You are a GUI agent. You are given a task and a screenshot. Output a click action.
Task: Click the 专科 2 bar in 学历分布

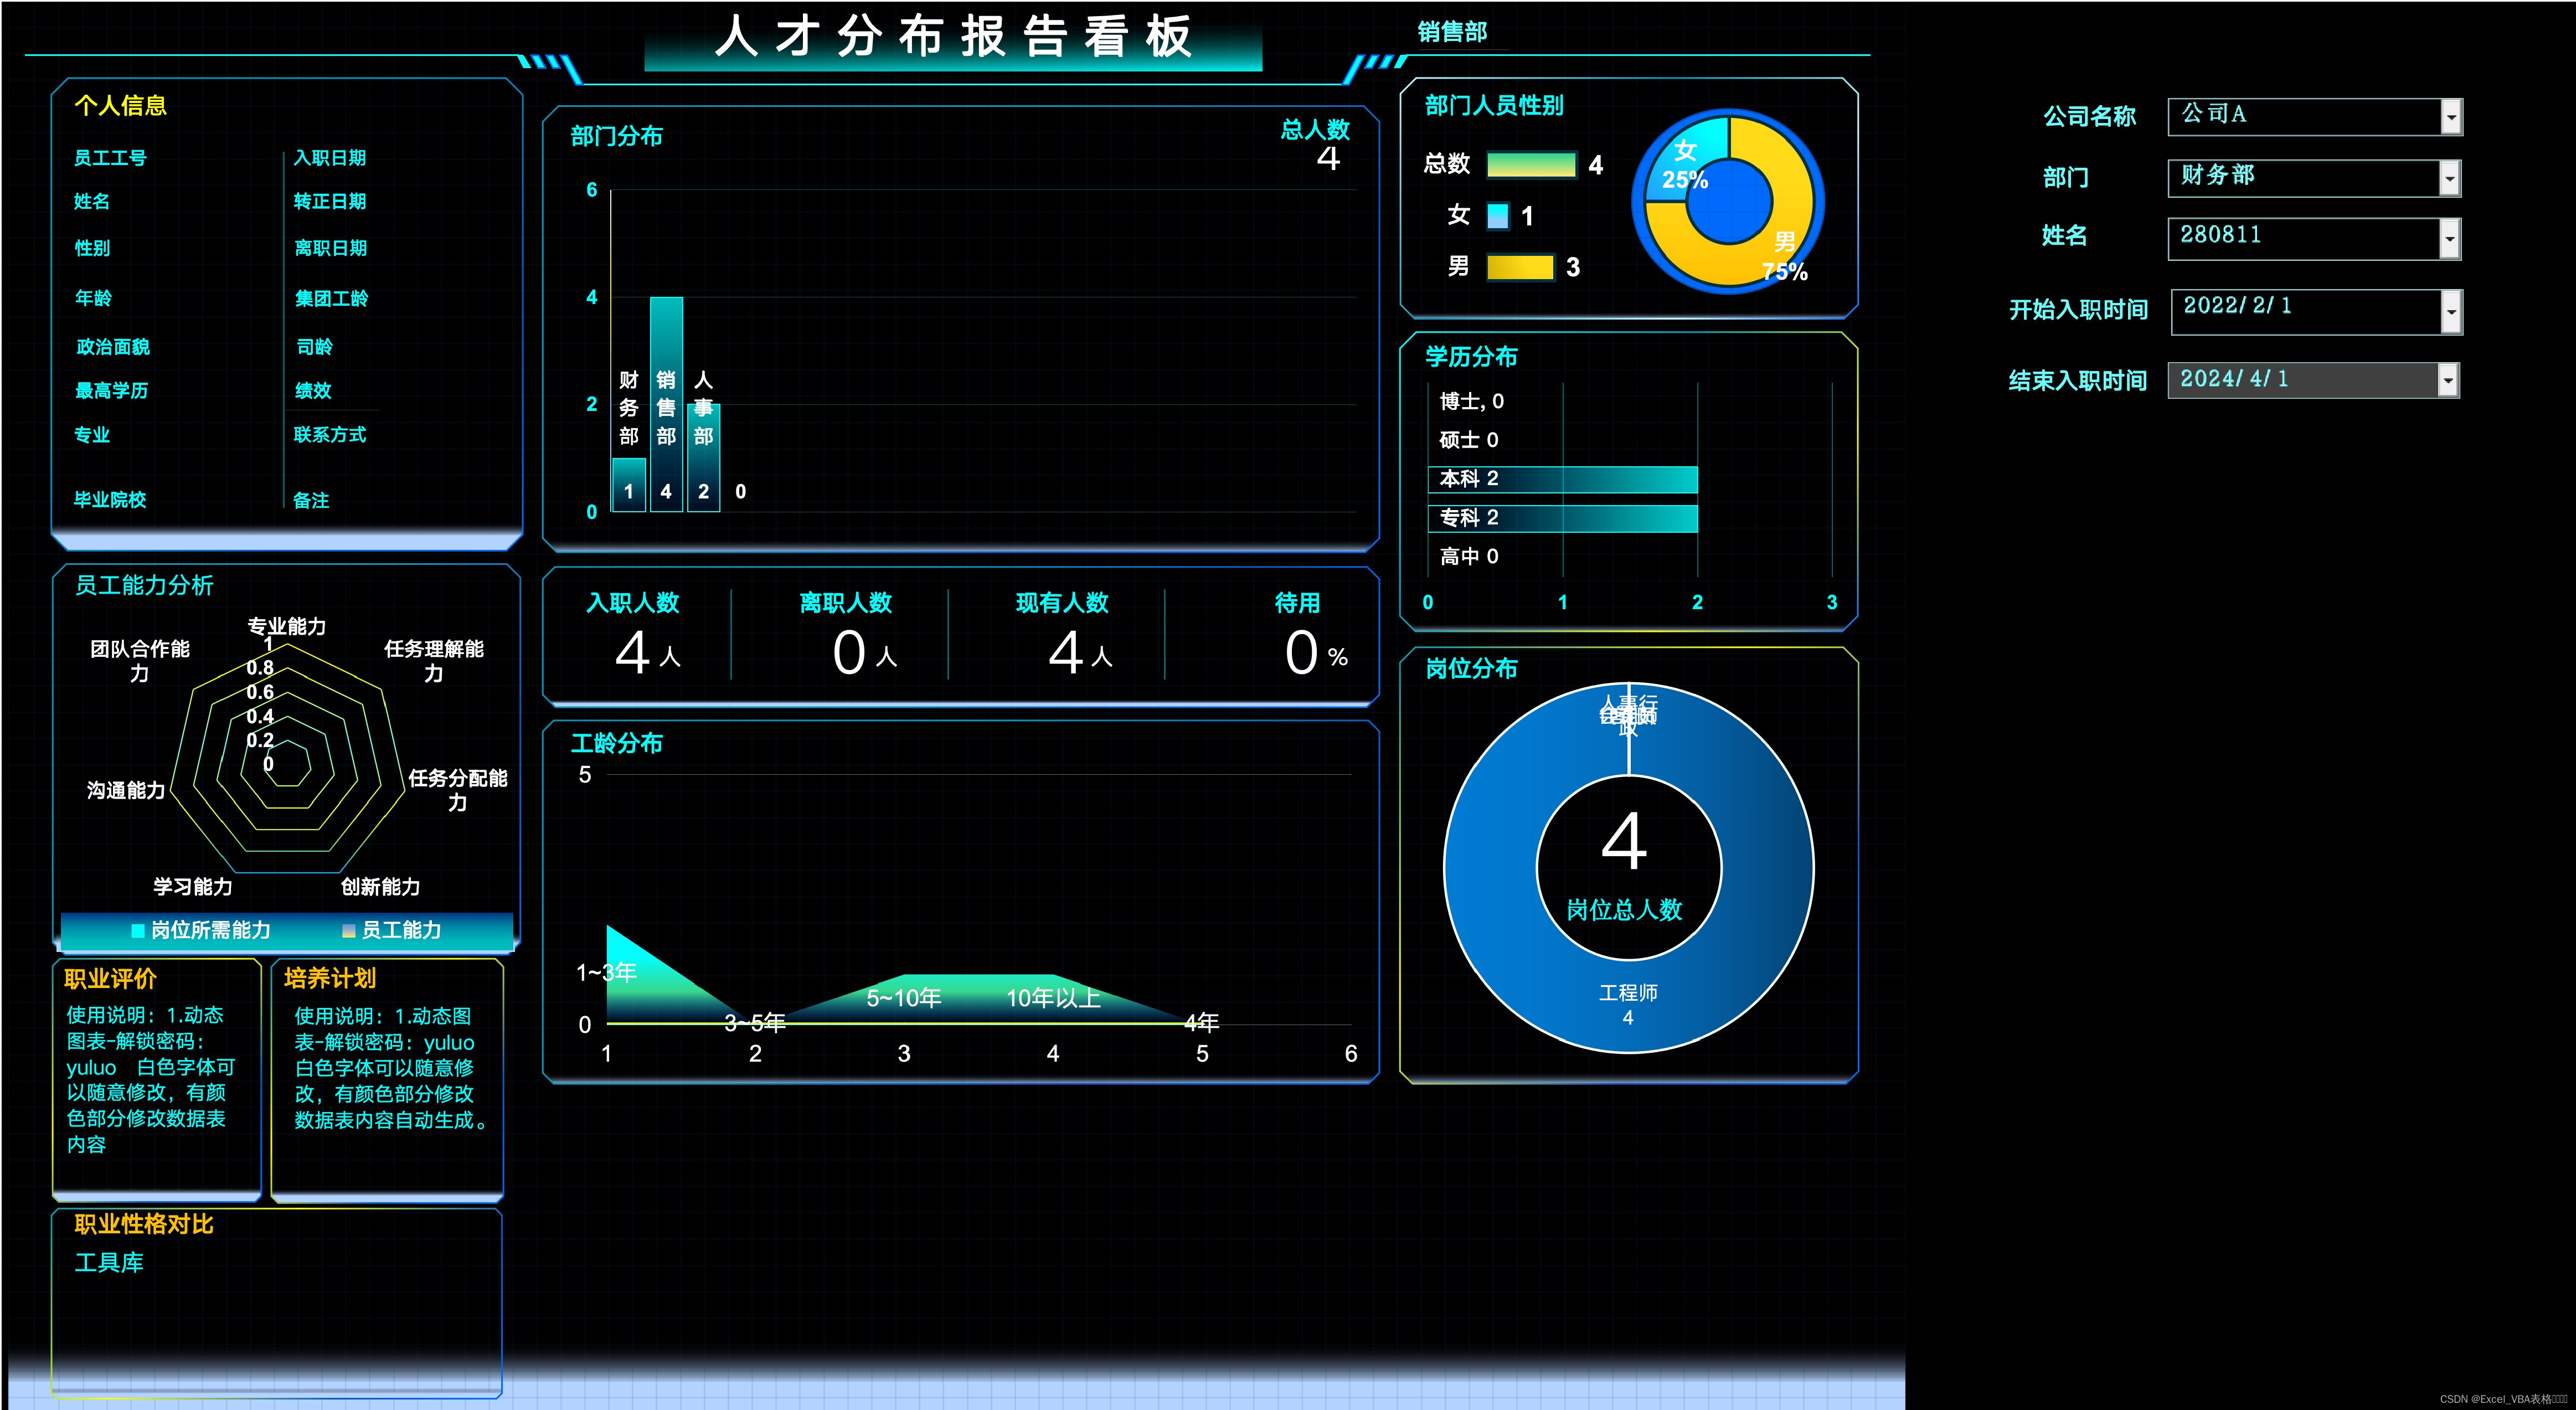tap(1562, 518)
